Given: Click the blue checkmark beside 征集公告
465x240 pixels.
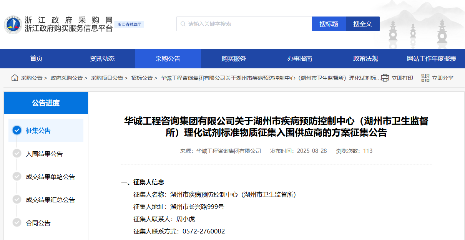Looking at the screenshot, I should click(17, 130).
